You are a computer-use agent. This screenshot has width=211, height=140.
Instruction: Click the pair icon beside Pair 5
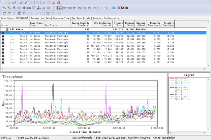click(3, 45)
